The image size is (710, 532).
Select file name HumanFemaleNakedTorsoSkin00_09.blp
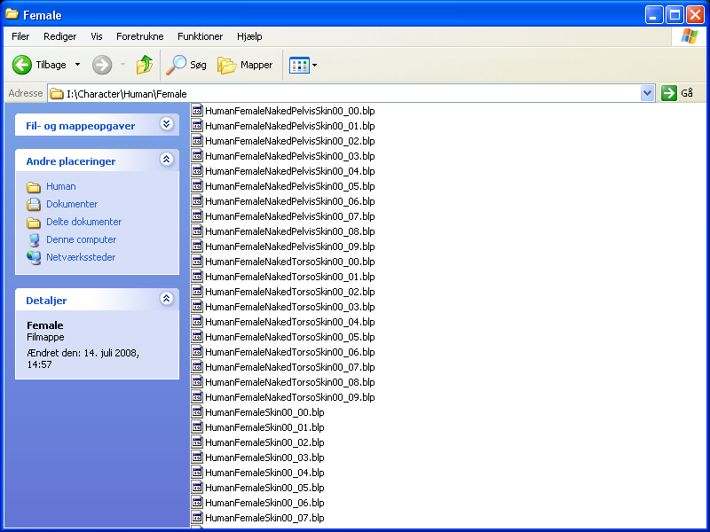point(290,397)
